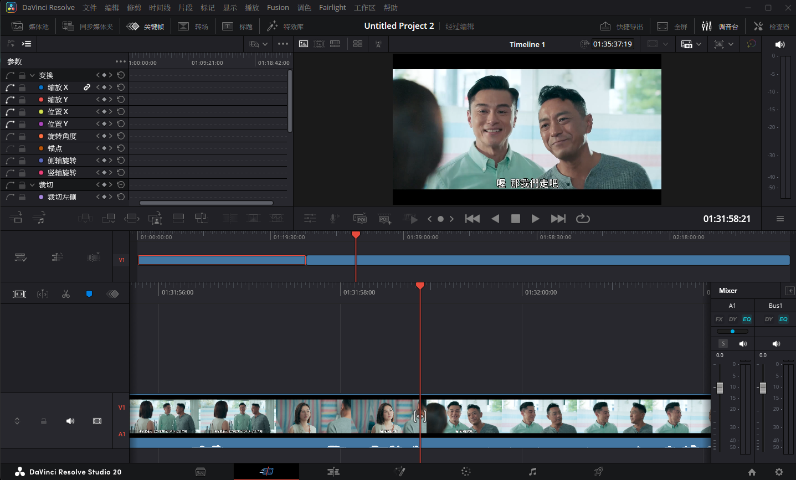796x480 pixels.
Task: Click the multi-source grid icon
Action: (x=358, y=44)
